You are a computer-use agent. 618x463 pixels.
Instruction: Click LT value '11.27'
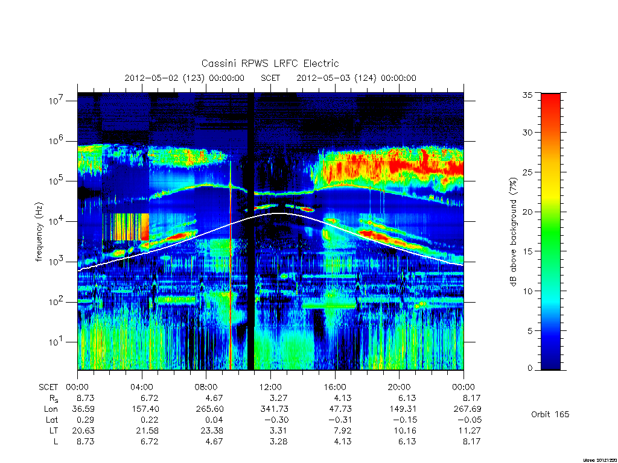click(x=470, y=430)
